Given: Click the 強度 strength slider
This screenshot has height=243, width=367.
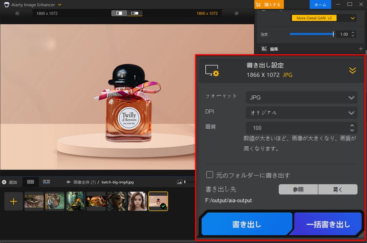Looking at the screenshot, I should (x=311, y=34).
